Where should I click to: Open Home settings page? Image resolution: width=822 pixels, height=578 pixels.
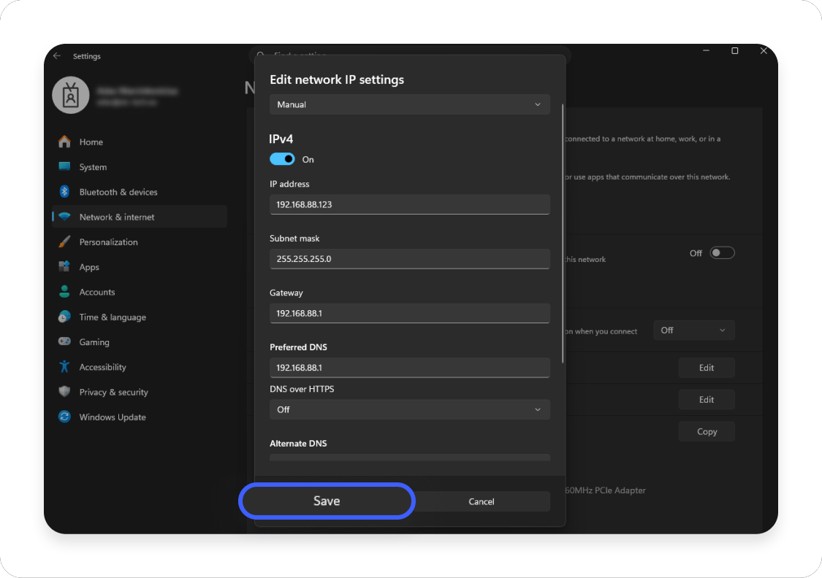[140, 142]
